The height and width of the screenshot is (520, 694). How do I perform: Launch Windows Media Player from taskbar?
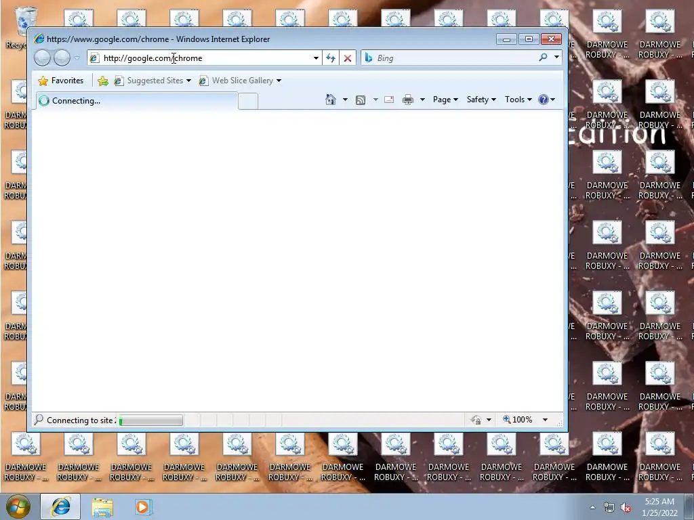[143, 507]
